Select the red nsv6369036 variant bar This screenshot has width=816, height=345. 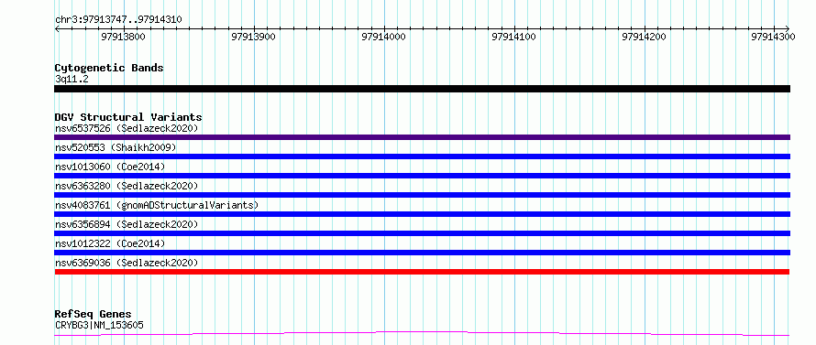tap(422, 272)
